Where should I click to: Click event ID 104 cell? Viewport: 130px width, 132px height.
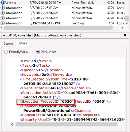[x=111, y=23]
